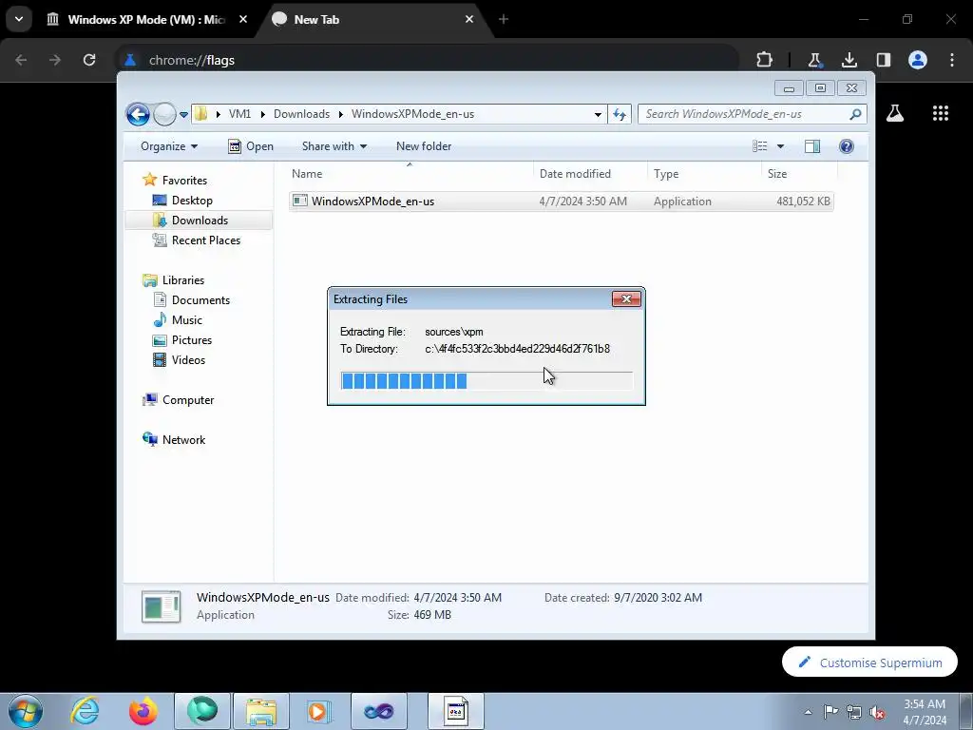Screen dimensions: 973x730
Task: Open the tab search dropdown
Action: [19, 19]
